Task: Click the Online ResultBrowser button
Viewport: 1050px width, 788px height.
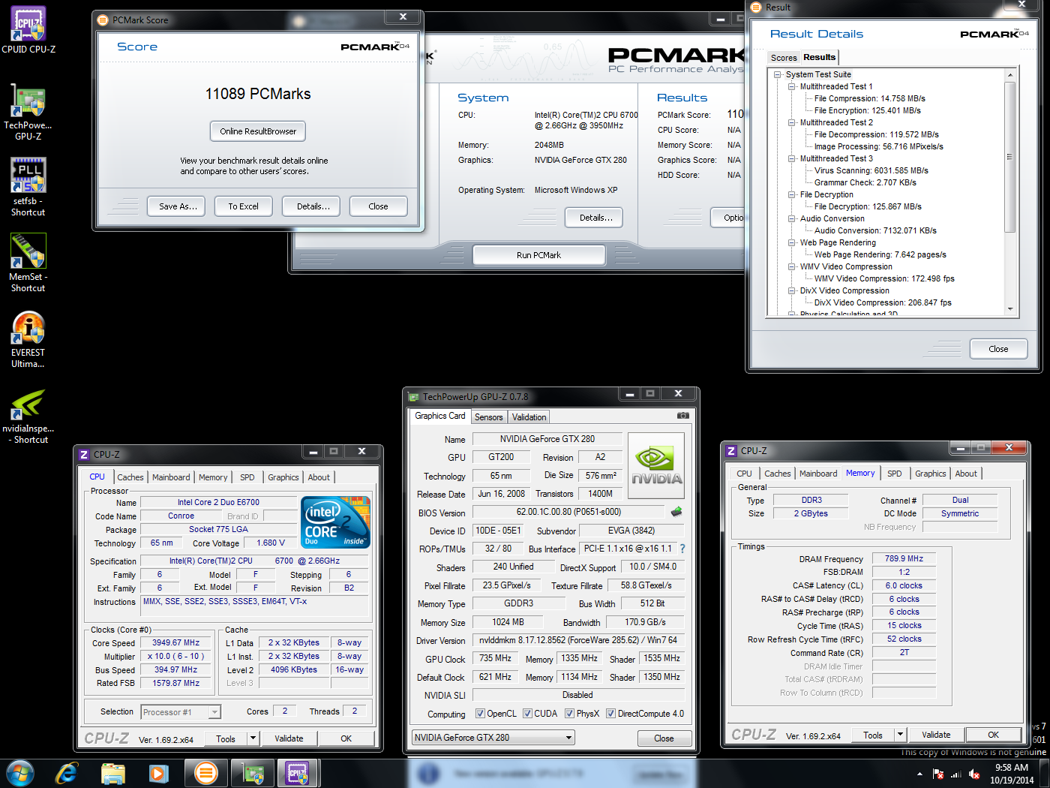Action: coord(258,131)
